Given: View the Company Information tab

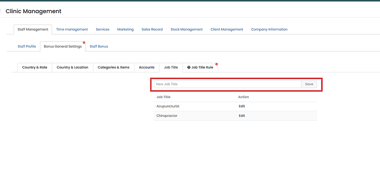Looking at the screenshot, I should click(269, 30).
